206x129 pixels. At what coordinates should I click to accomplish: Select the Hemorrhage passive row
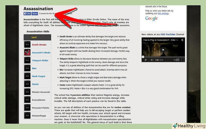[37, 116]
